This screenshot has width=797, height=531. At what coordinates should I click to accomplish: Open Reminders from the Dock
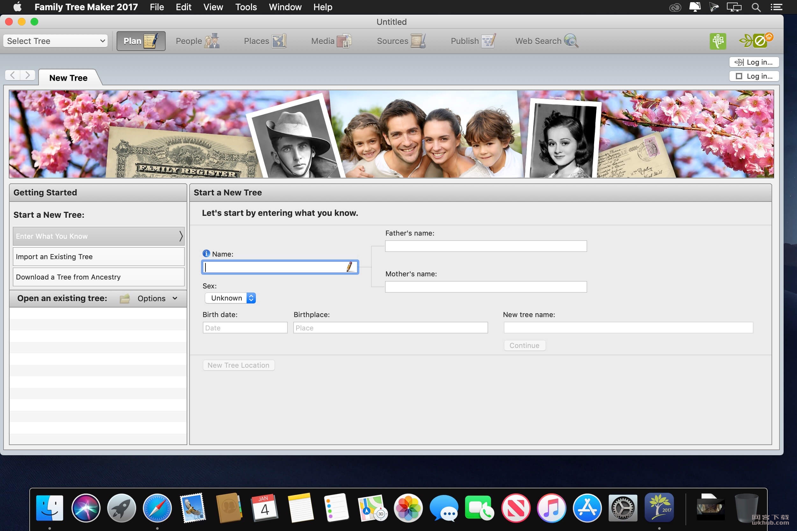pos(336,508)
